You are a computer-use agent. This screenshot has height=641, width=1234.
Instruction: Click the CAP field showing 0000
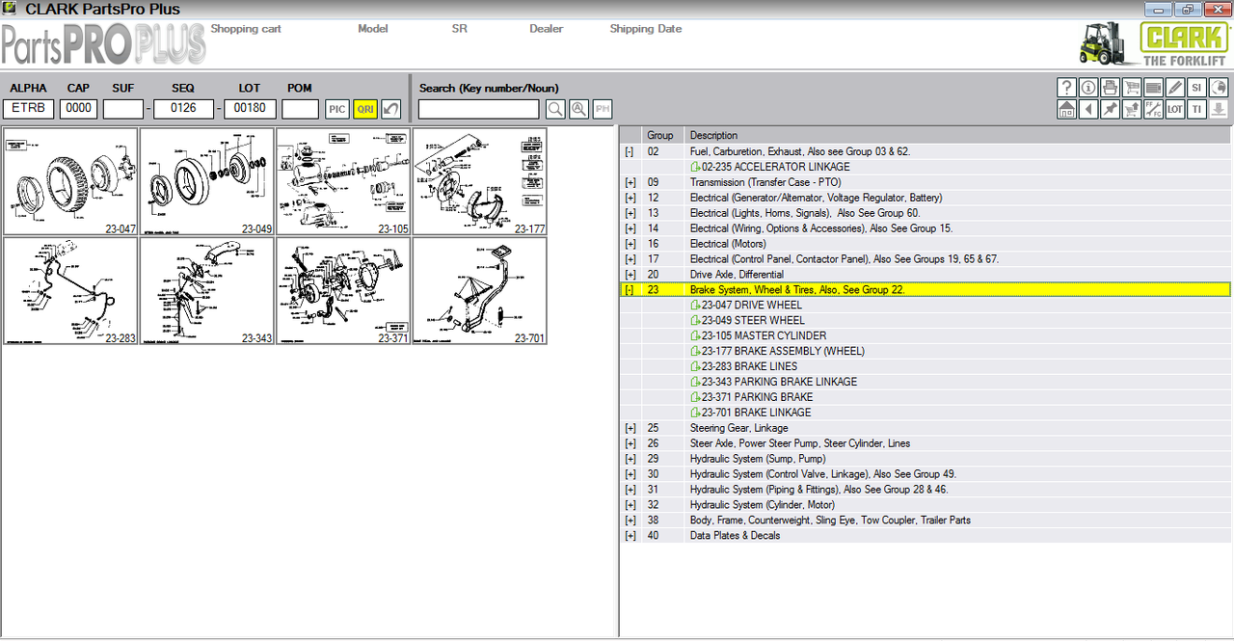coord(78,109)
